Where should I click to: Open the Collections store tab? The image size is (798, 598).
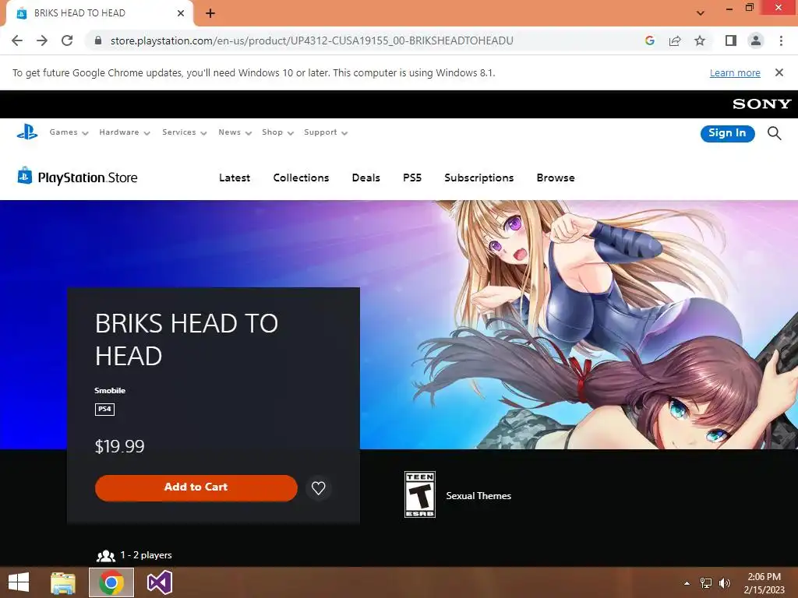point(301,178)
